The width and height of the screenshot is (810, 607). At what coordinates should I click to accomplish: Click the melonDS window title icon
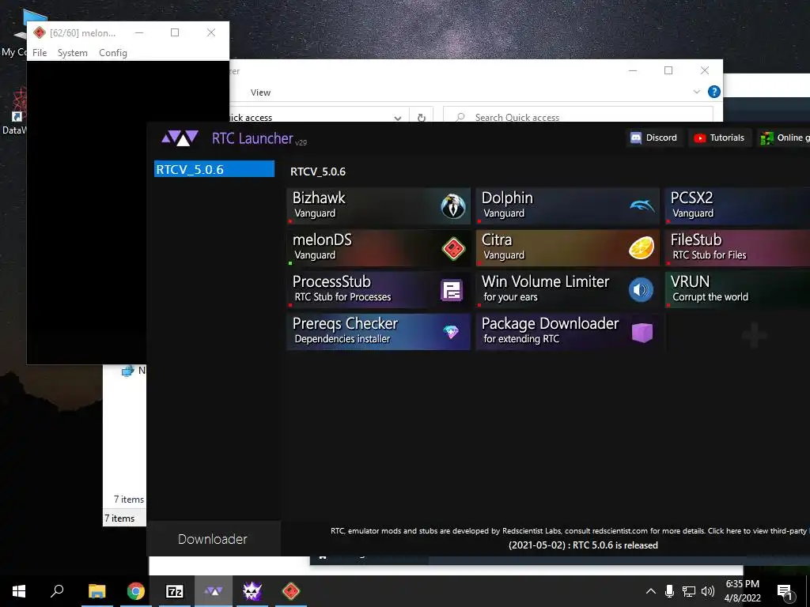(x=40, y=33)
